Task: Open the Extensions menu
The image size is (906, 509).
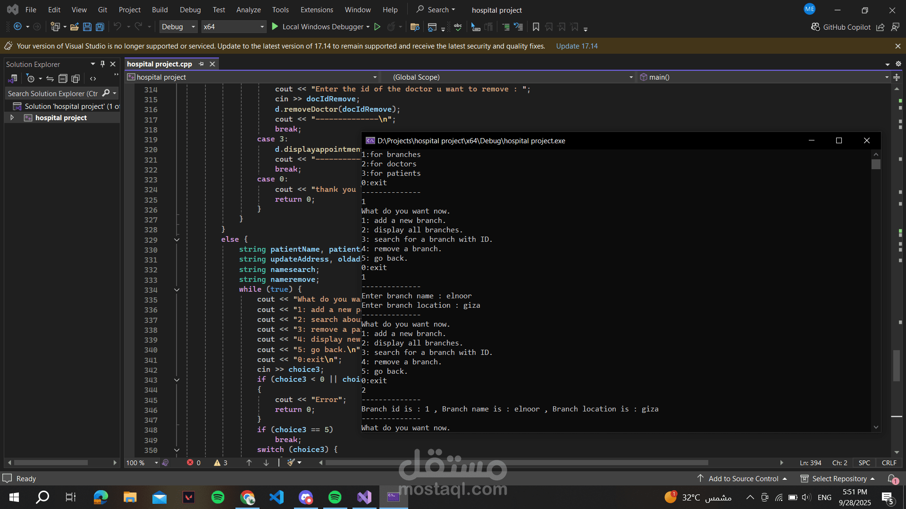Action: 317,10
